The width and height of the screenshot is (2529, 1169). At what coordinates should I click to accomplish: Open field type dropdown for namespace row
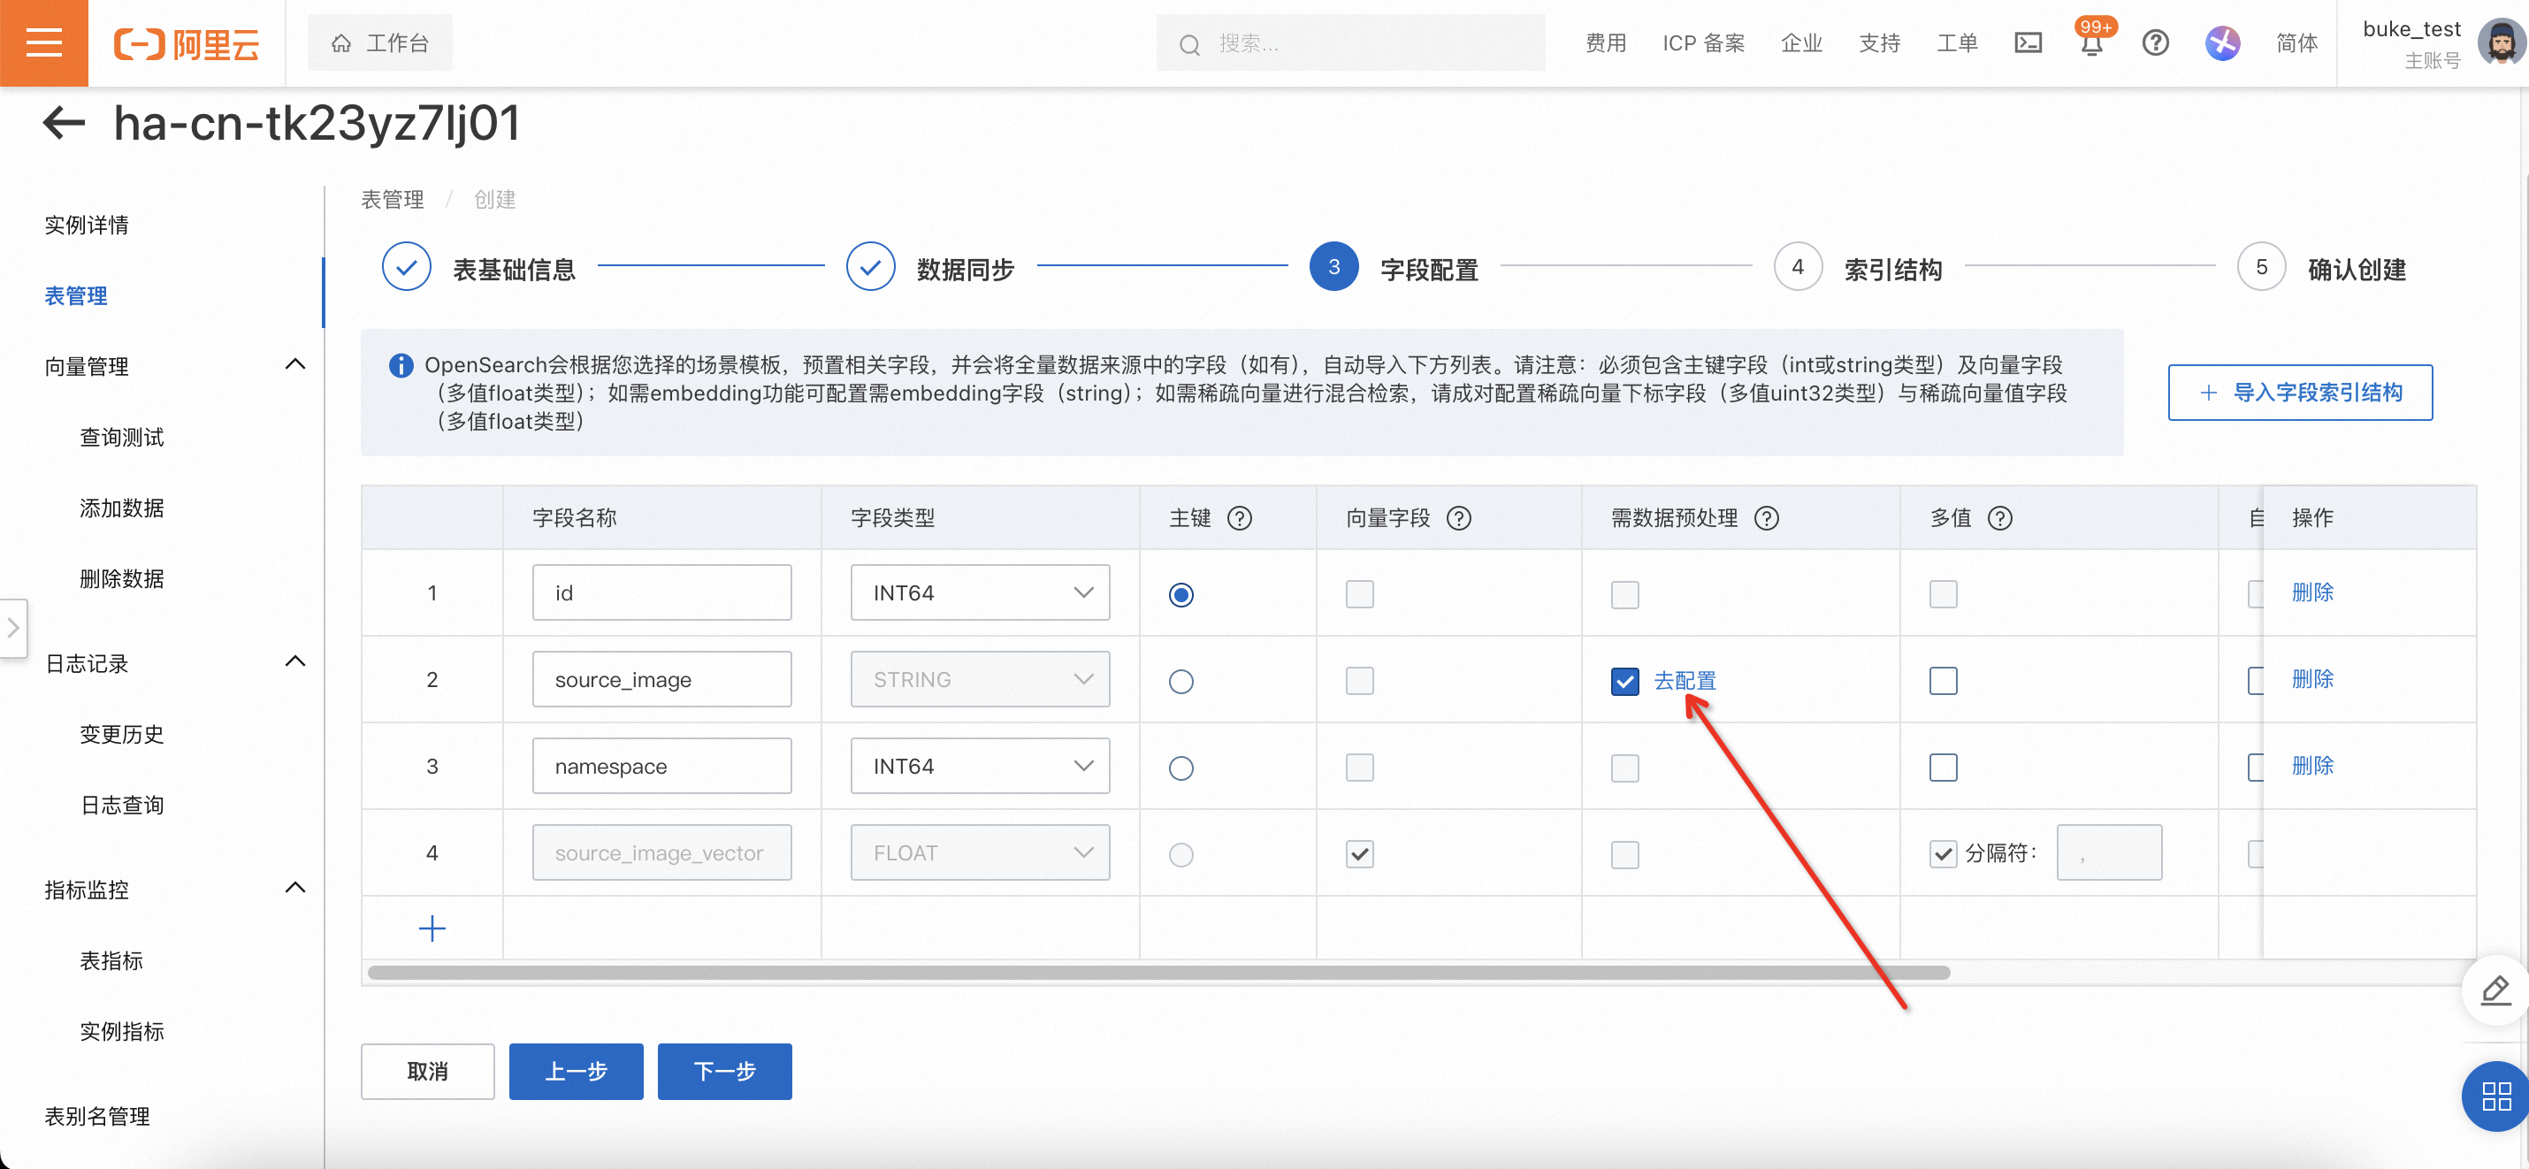click(979, 767)
